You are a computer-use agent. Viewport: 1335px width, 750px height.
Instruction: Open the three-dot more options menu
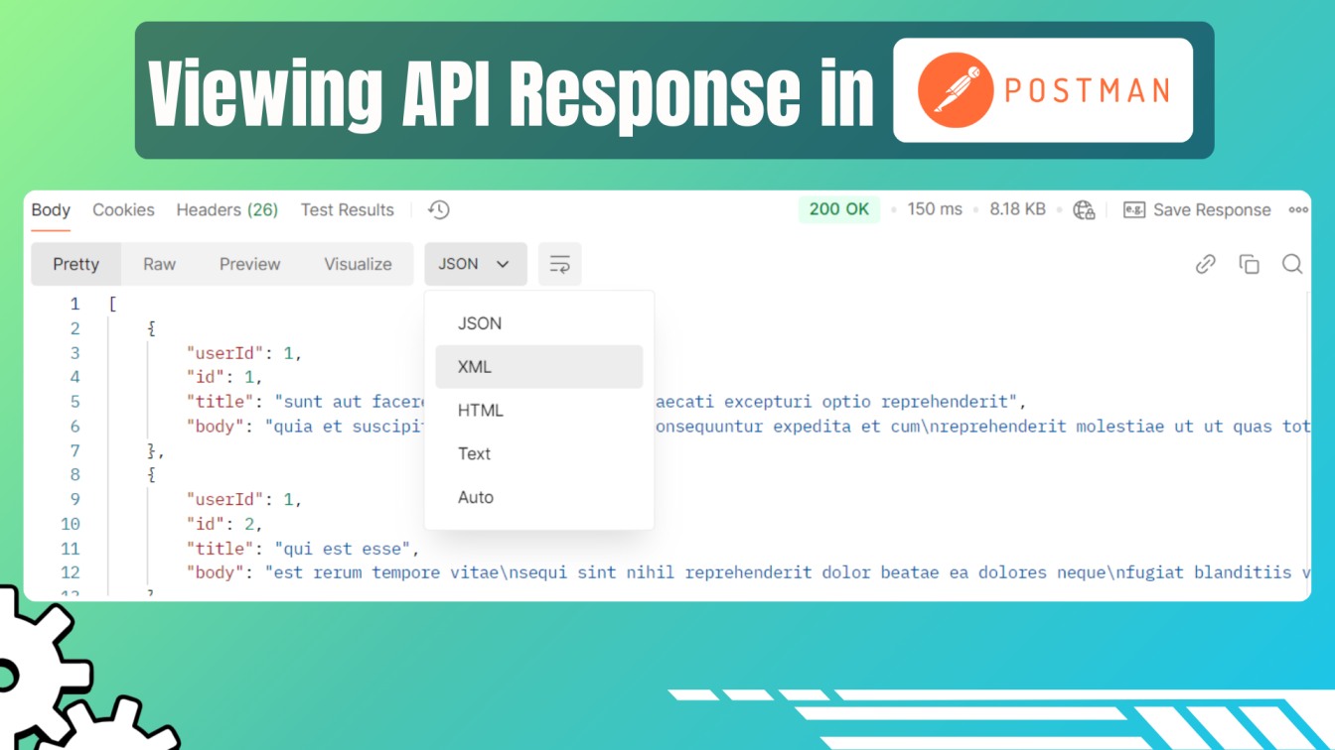pyautogui.click(x=1298, y=209)
